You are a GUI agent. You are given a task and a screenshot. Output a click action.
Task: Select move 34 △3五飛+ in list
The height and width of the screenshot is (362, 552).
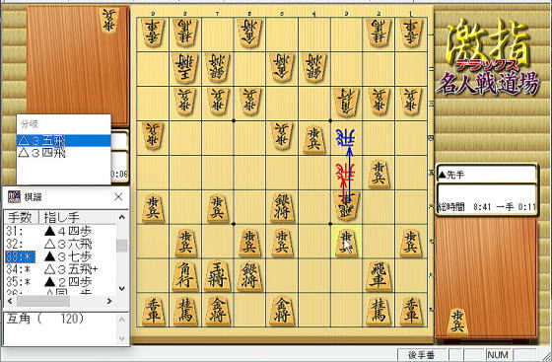pos(60,269)
